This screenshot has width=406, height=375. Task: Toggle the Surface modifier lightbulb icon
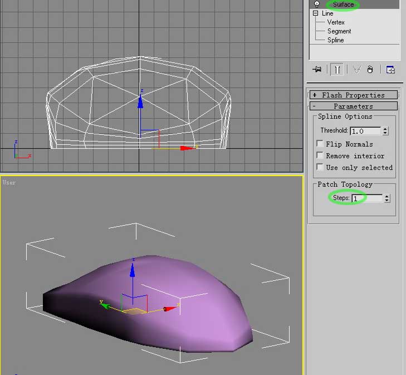coord(317,4)
